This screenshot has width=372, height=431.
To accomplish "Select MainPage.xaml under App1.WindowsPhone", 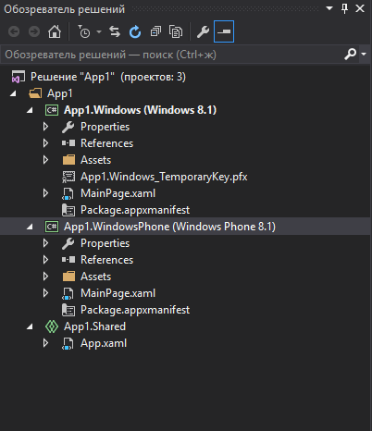I will click(118, 293).
